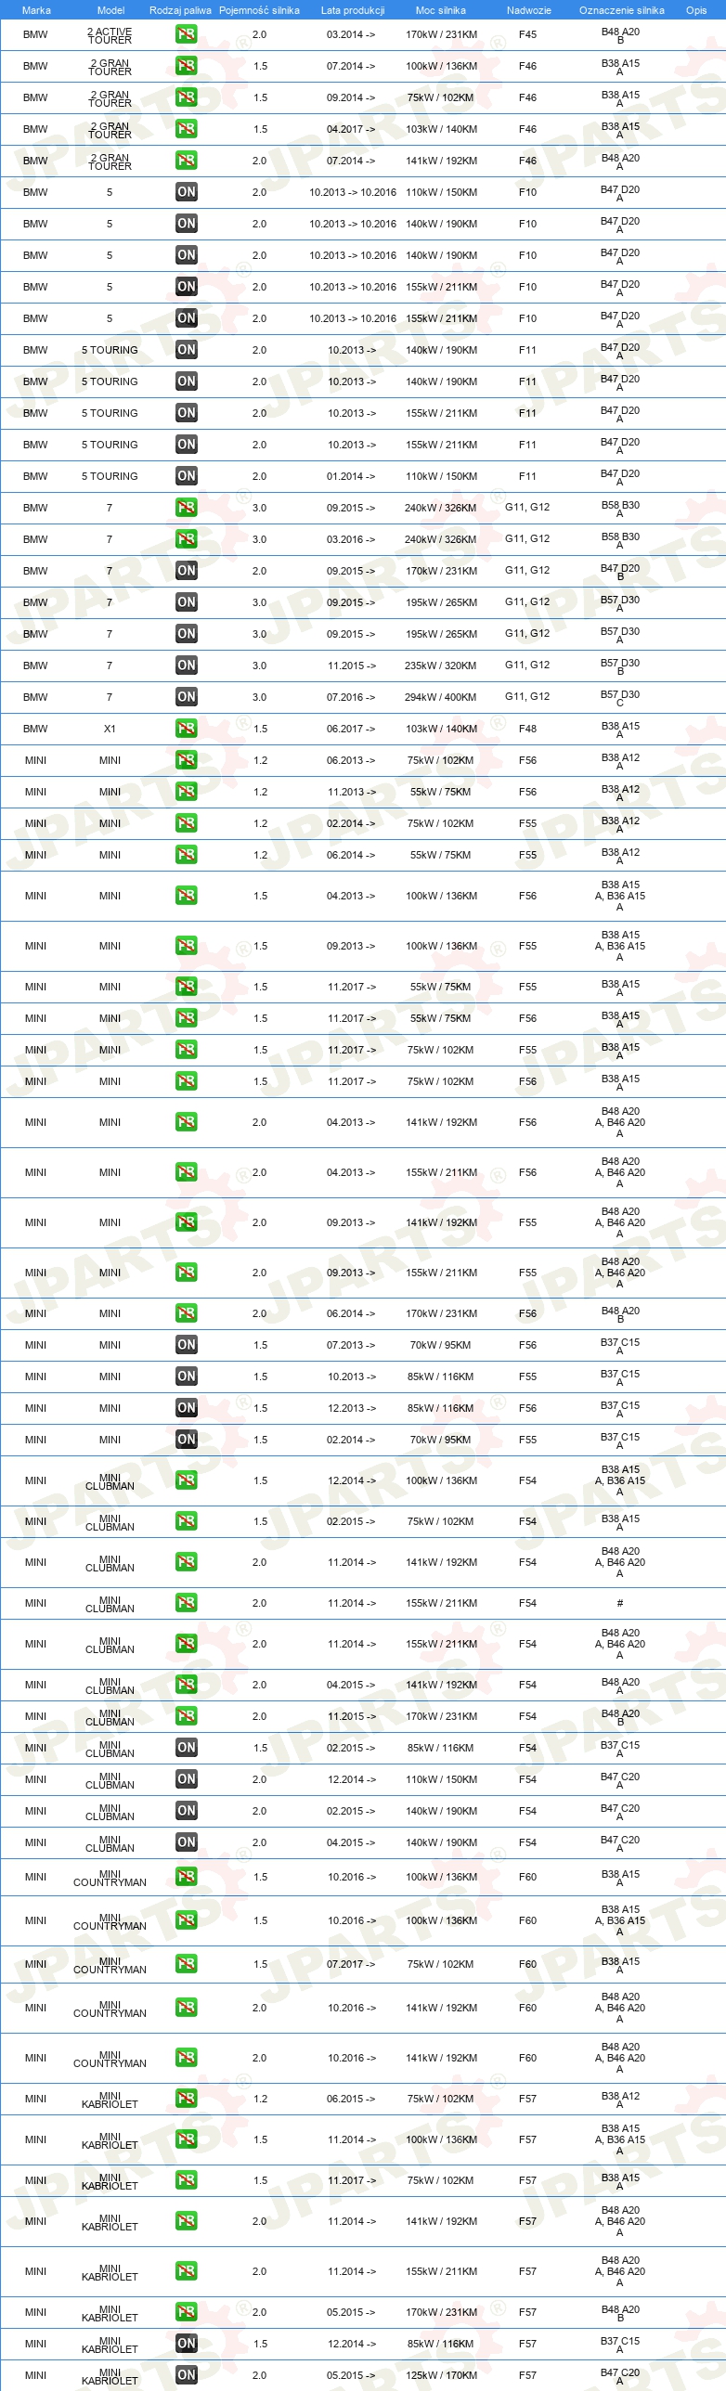
Task: Click diesel ON icon for 5 Touring 01.2014 row
Action: (187, 476)
